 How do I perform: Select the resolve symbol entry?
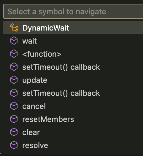coord(73,145)
